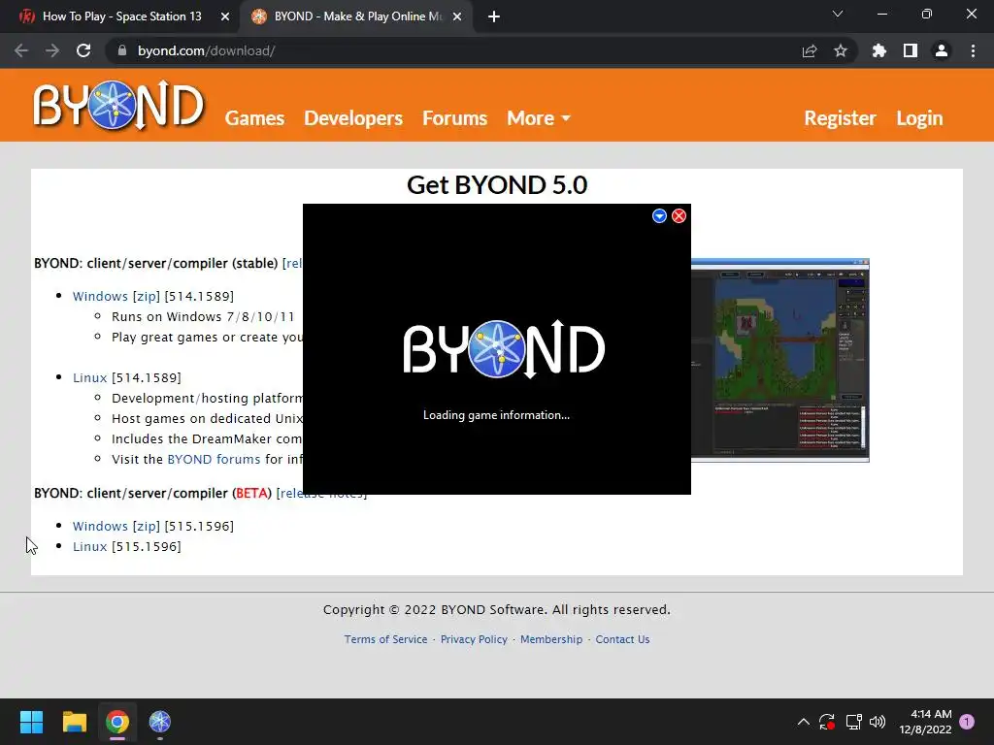
Task: View site security lock info
Action: click(x=121, y=50)
